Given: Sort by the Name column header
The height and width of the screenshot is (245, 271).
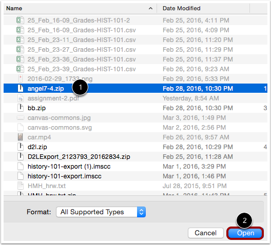Looking at the screenshot, I should point(14,8).
